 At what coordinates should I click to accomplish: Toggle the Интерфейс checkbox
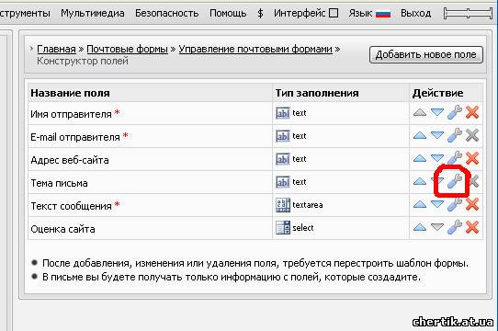click(x=334, y=13)
